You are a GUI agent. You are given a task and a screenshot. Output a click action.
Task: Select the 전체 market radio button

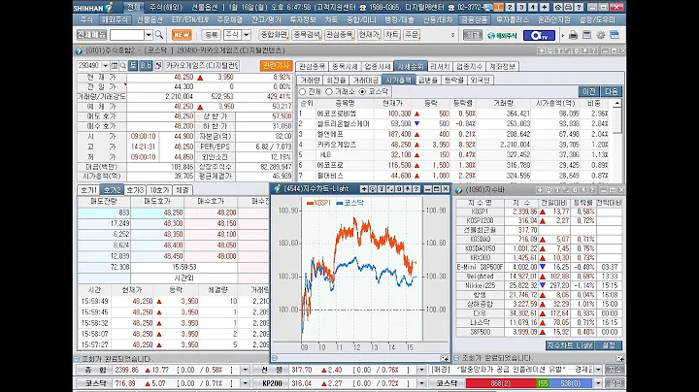coord(303,92)
